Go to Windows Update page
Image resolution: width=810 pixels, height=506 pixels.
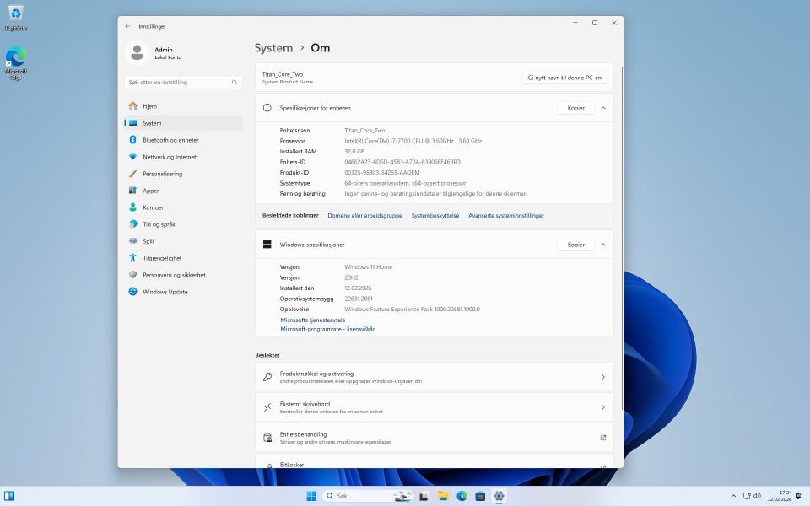(165, 292)
